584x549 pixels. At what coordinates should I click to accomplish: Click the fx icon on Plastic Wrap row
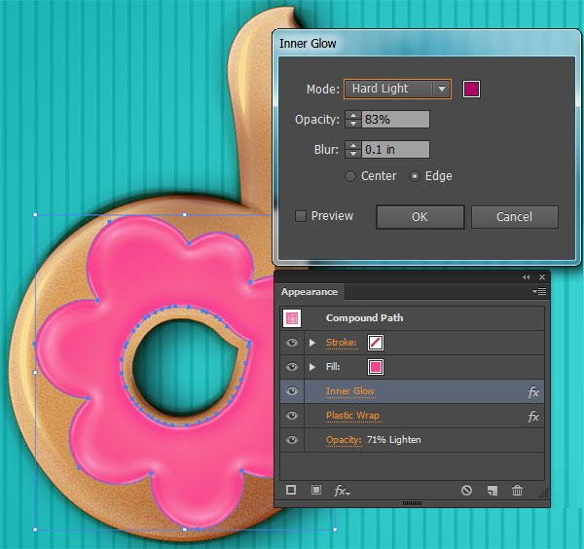tap(533, 417)
